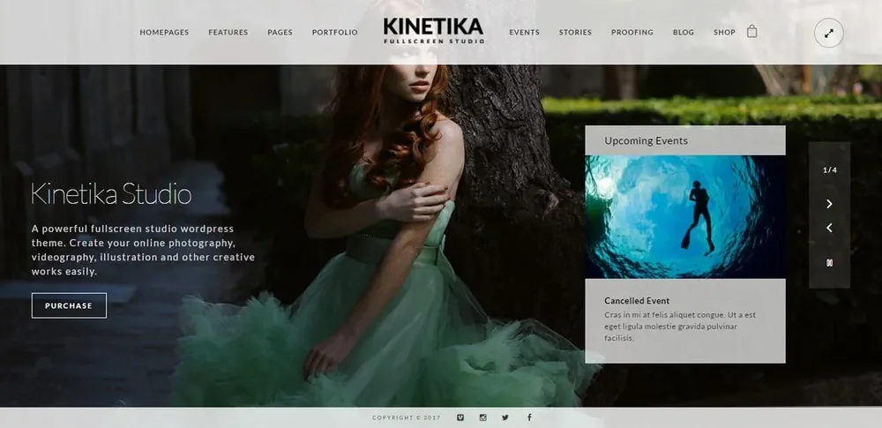This screenshot has height=428, width=882.
Task: Open the Cancelled Event title link
Action: click(x=637, y=301)
